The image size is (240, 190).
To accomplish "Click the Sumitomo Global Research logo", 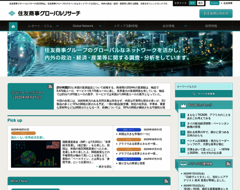I will 45,13.
